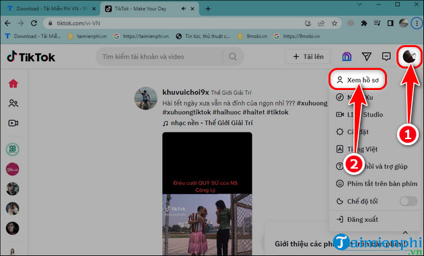Click the #tiktok hashtag
The width and height of the screenshot is (424, 256).
277,112
